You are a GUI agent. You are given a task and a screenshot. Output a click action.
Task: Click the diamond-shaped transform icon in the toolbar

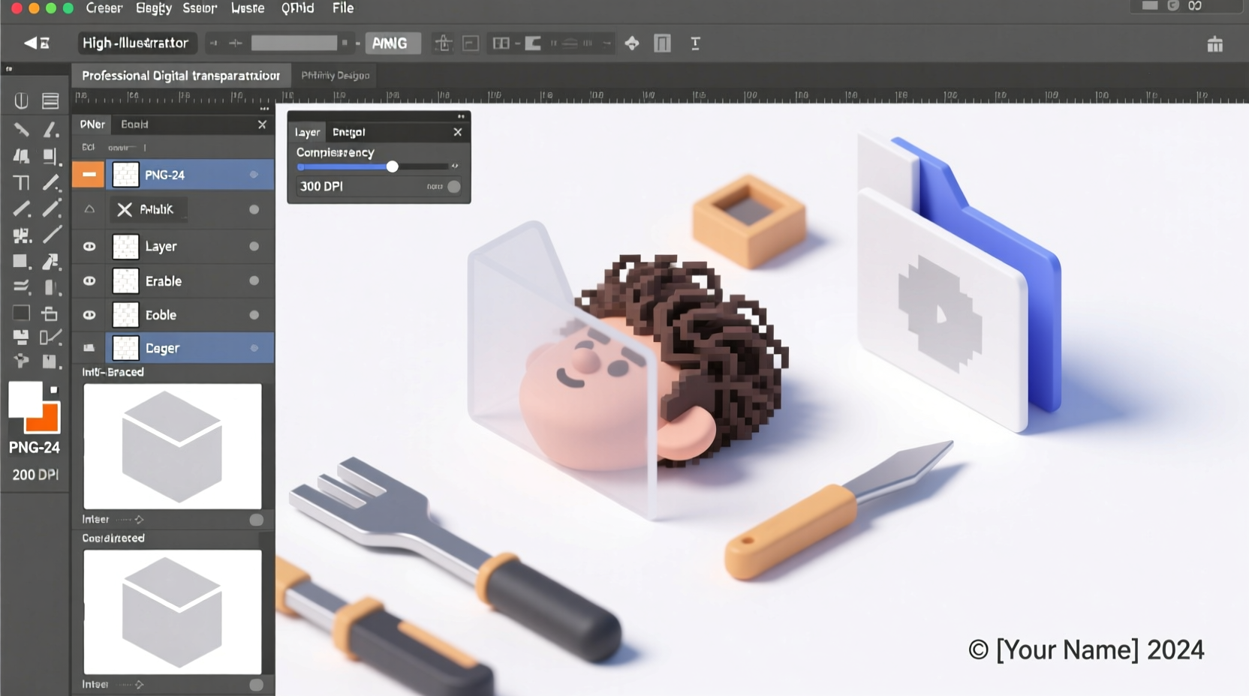pyautogui.click(x=632, y=43)
